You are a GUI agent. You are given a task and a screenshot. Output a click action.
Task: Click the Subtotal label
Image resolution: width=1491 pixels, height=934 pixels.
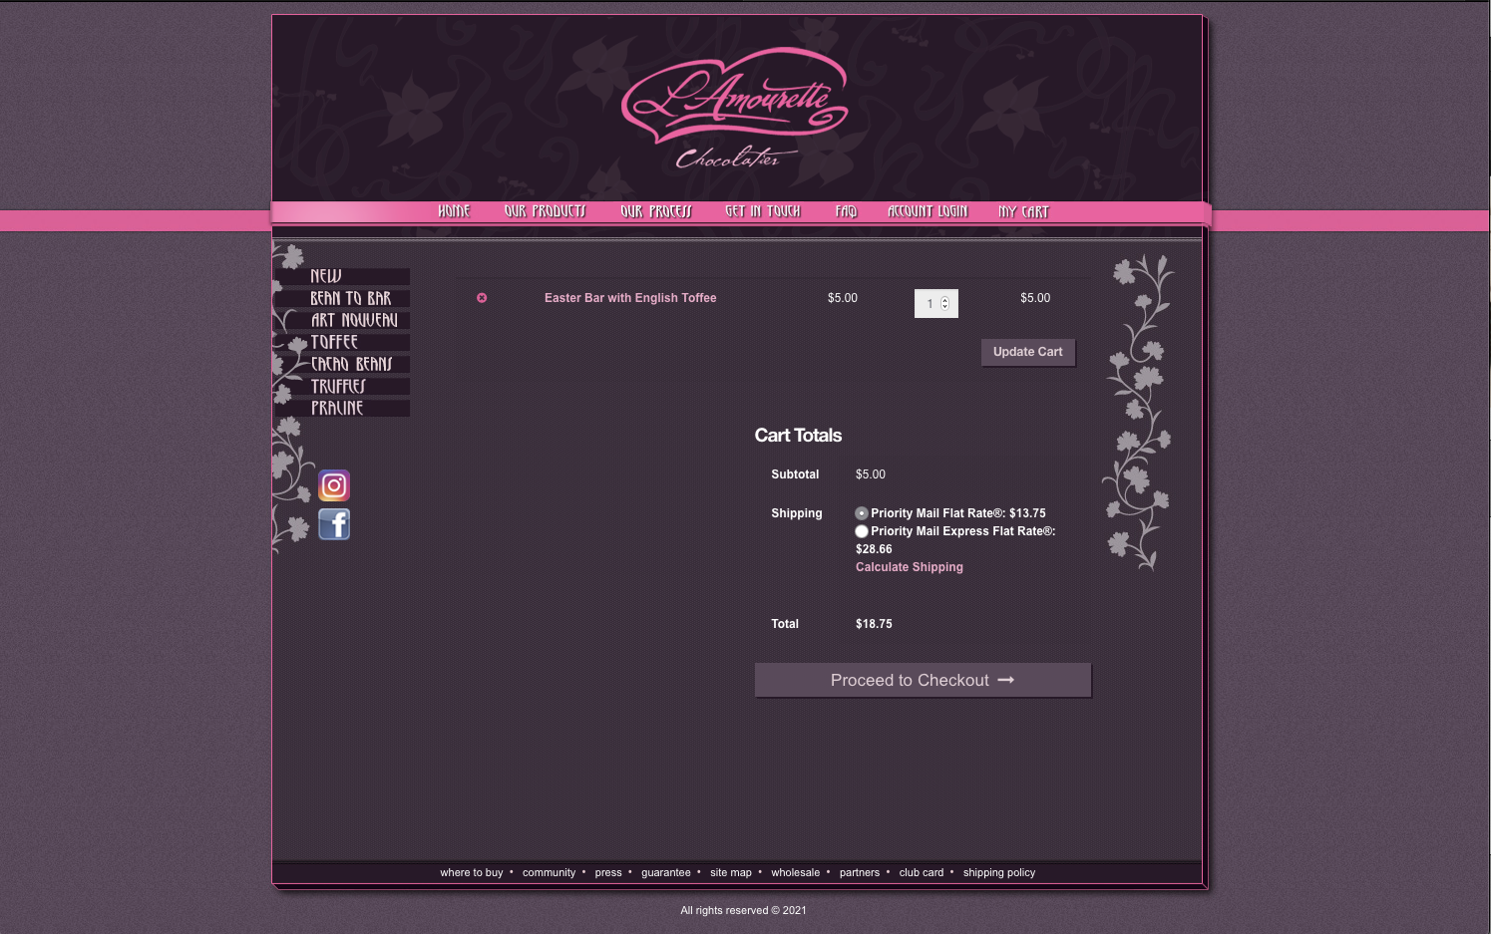coord(795,474)
